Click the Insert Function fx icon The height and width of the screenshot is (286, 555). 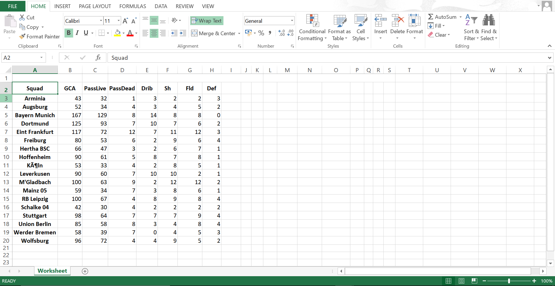click(x=98, y=58)
